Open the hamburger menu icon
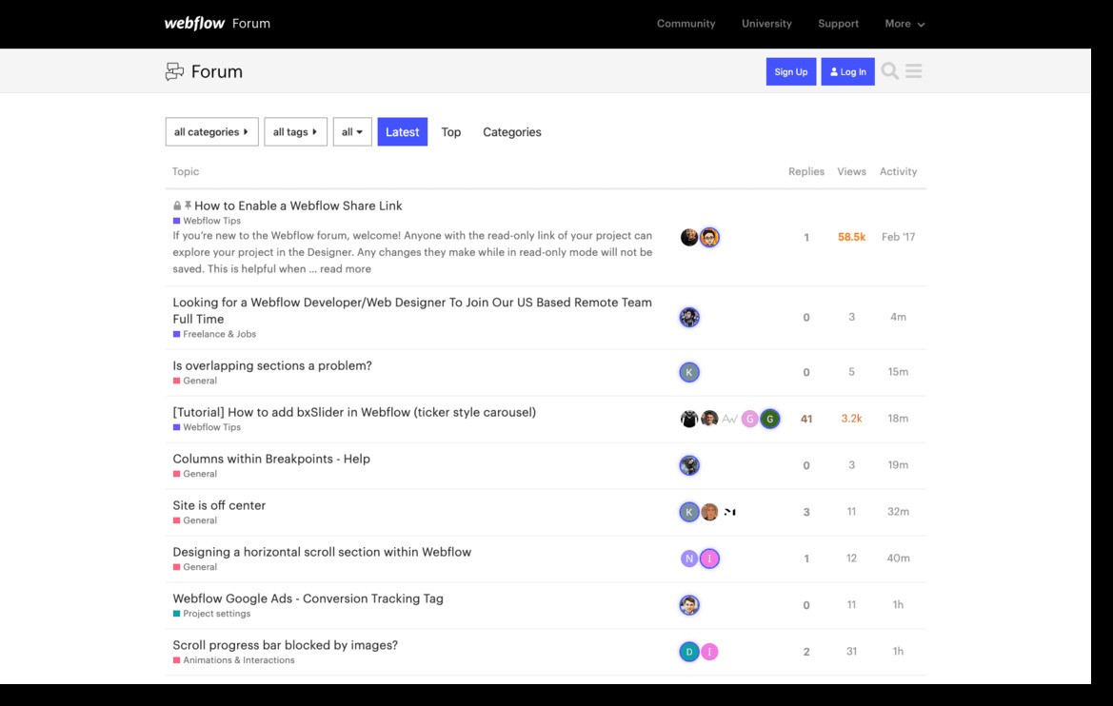1113x706 pixels. coord(914,71)
